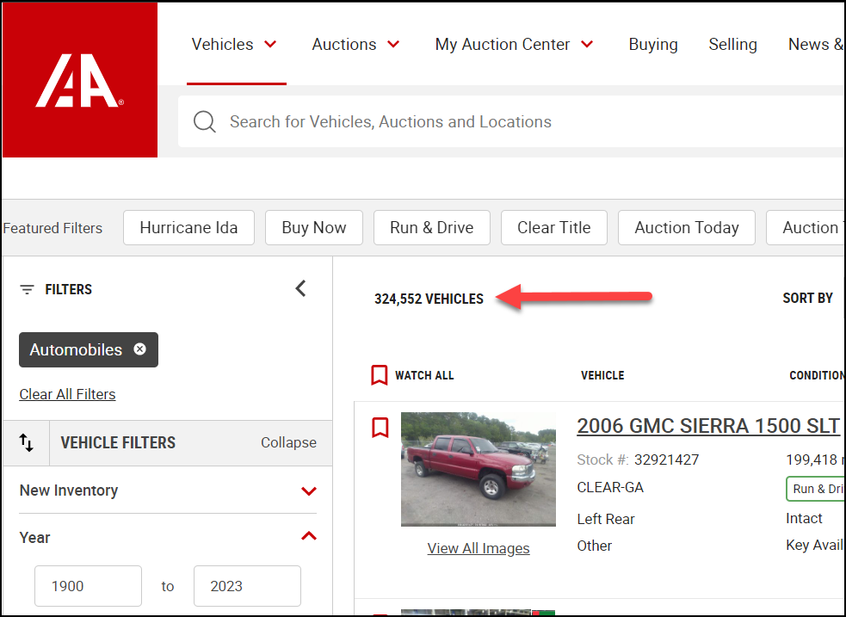Click the Clear All Filters link

[x=67, y=393]
